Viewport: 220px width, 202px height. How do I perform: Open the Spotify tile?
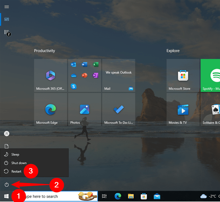pos(210,75)
